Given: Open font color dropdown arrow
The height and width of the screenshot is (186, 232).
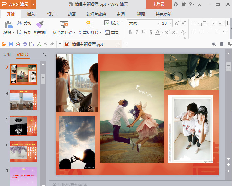Looking at the screenshot, I should pyautogui.click(x=162, y=32).
